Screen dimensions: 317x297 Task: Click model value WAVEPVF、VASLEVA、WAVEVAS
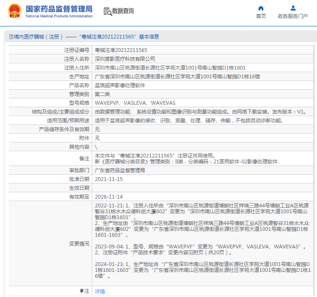click(135, 103)
